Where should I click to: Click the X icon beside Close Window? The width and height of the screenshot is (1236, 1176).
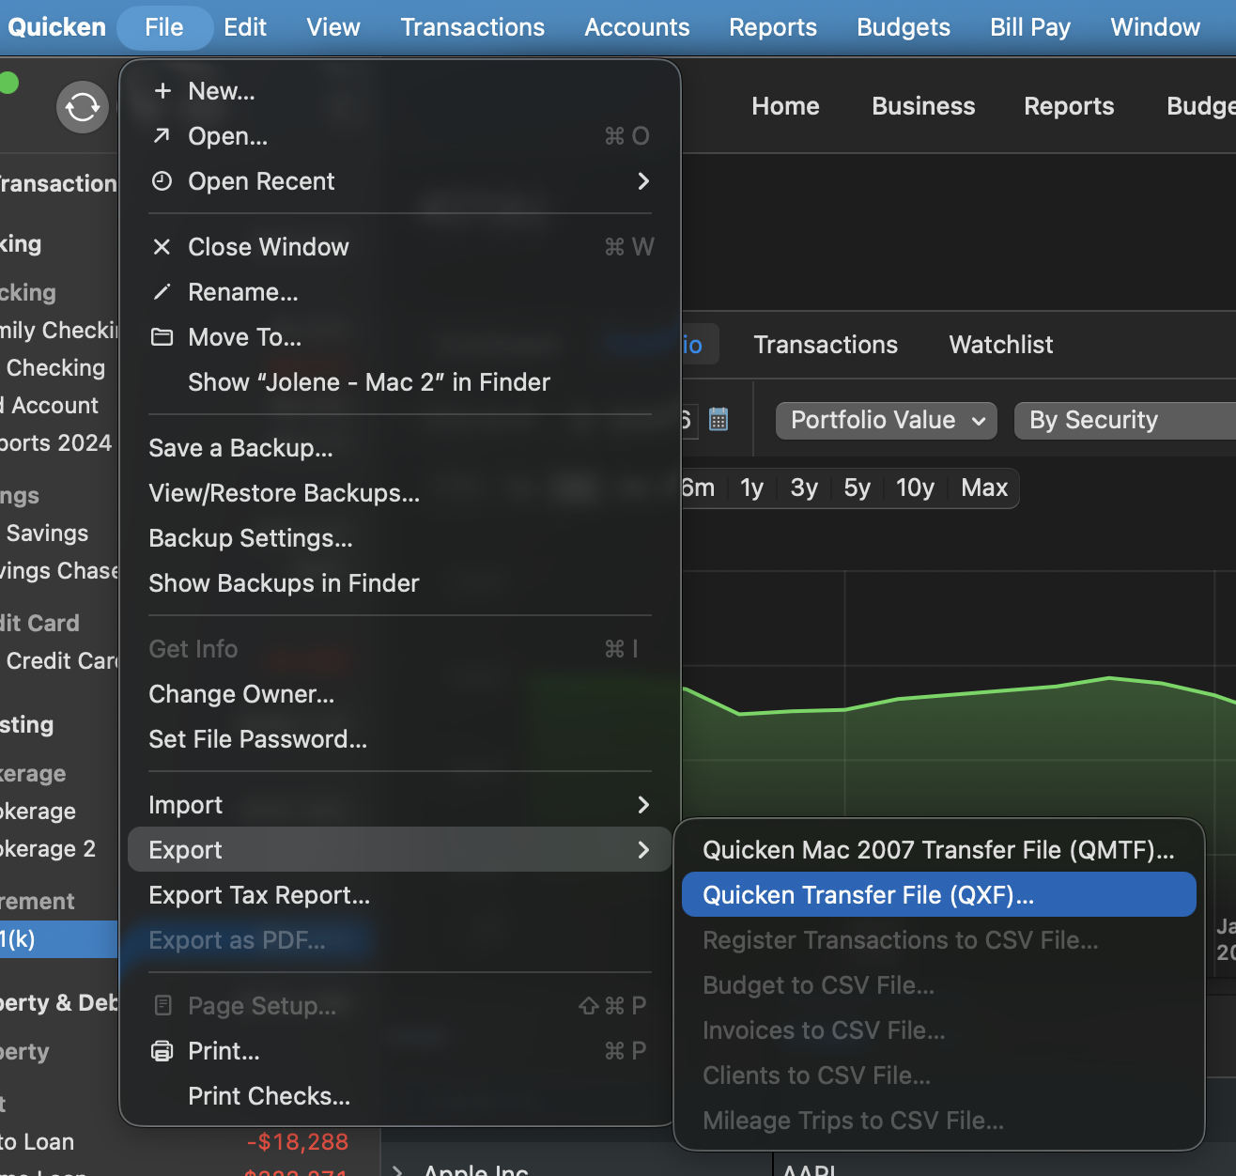[162, 246]
